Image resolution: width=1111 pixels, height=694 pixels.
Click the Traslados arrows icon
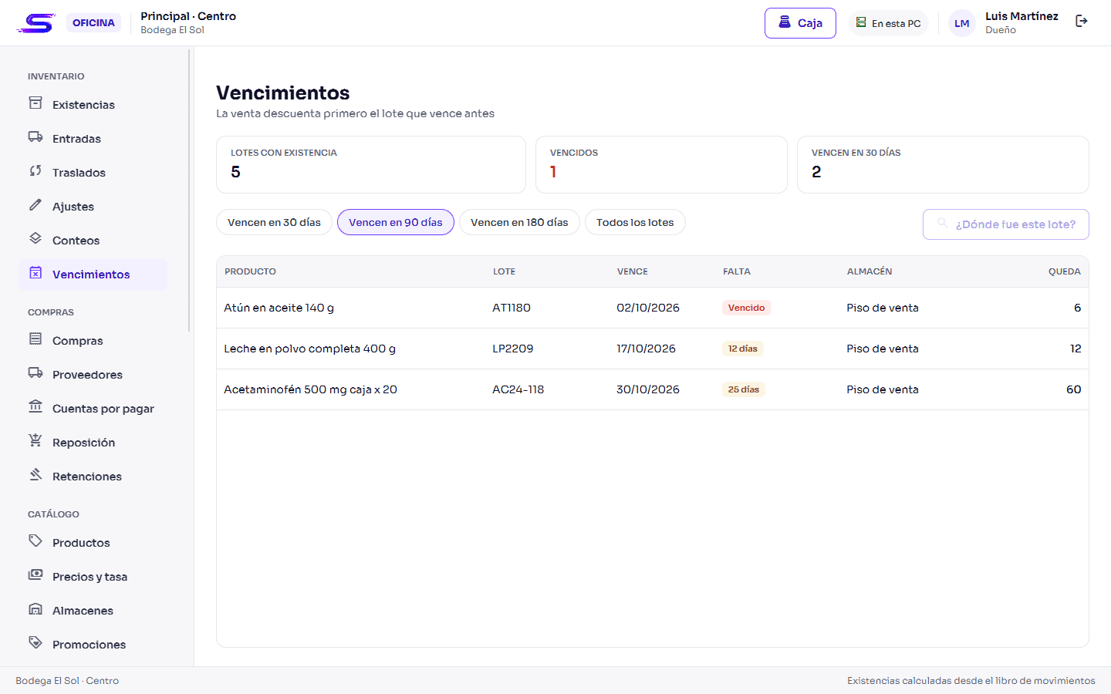point(35,171)
